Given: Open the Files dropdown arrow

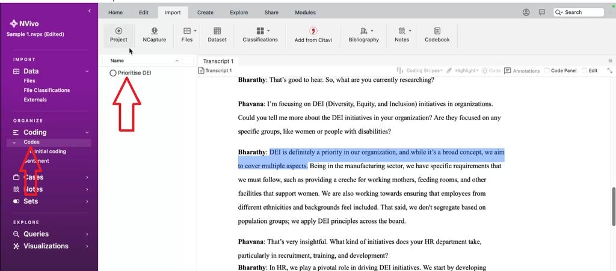Looking at the screenshot, I should pos(196,31).
